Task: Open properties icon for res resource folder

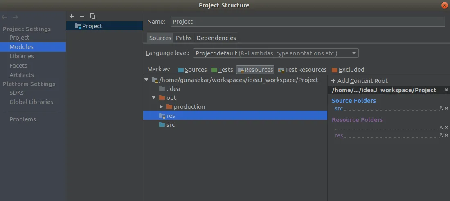Action: (x=441, y=135)
